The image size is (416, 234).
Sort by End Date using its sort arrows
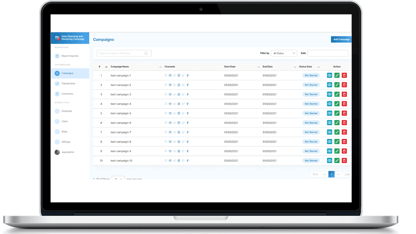click(295, 67)
